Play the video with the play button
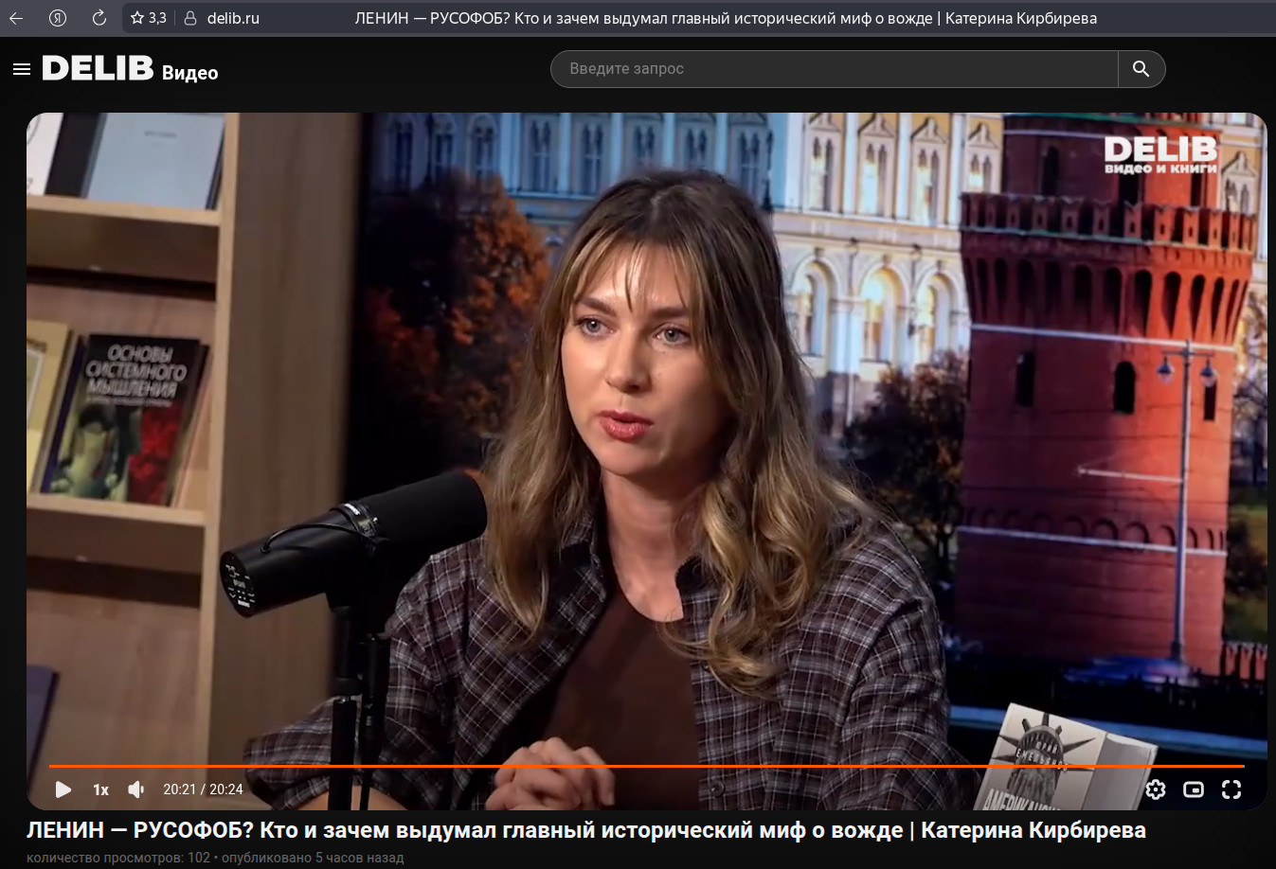The height and width of the screenshot is (869, 1276). 63,789
